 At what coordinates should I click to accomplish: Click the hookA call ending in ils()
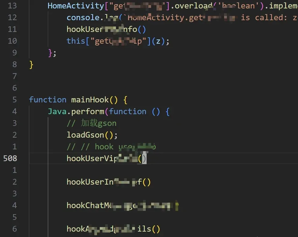point(113,229)
